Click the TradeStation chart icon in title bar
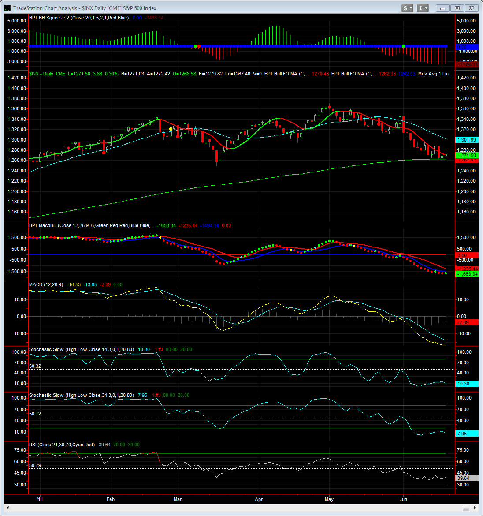483x516 pixels. click(x=7, y=8)
